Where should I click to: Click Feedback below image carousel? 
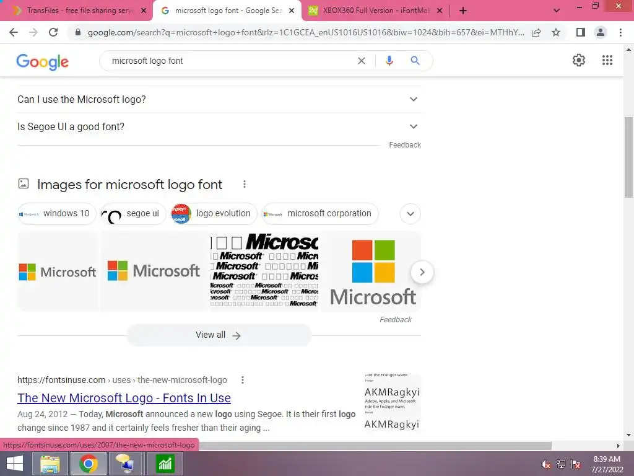point(396,320)
